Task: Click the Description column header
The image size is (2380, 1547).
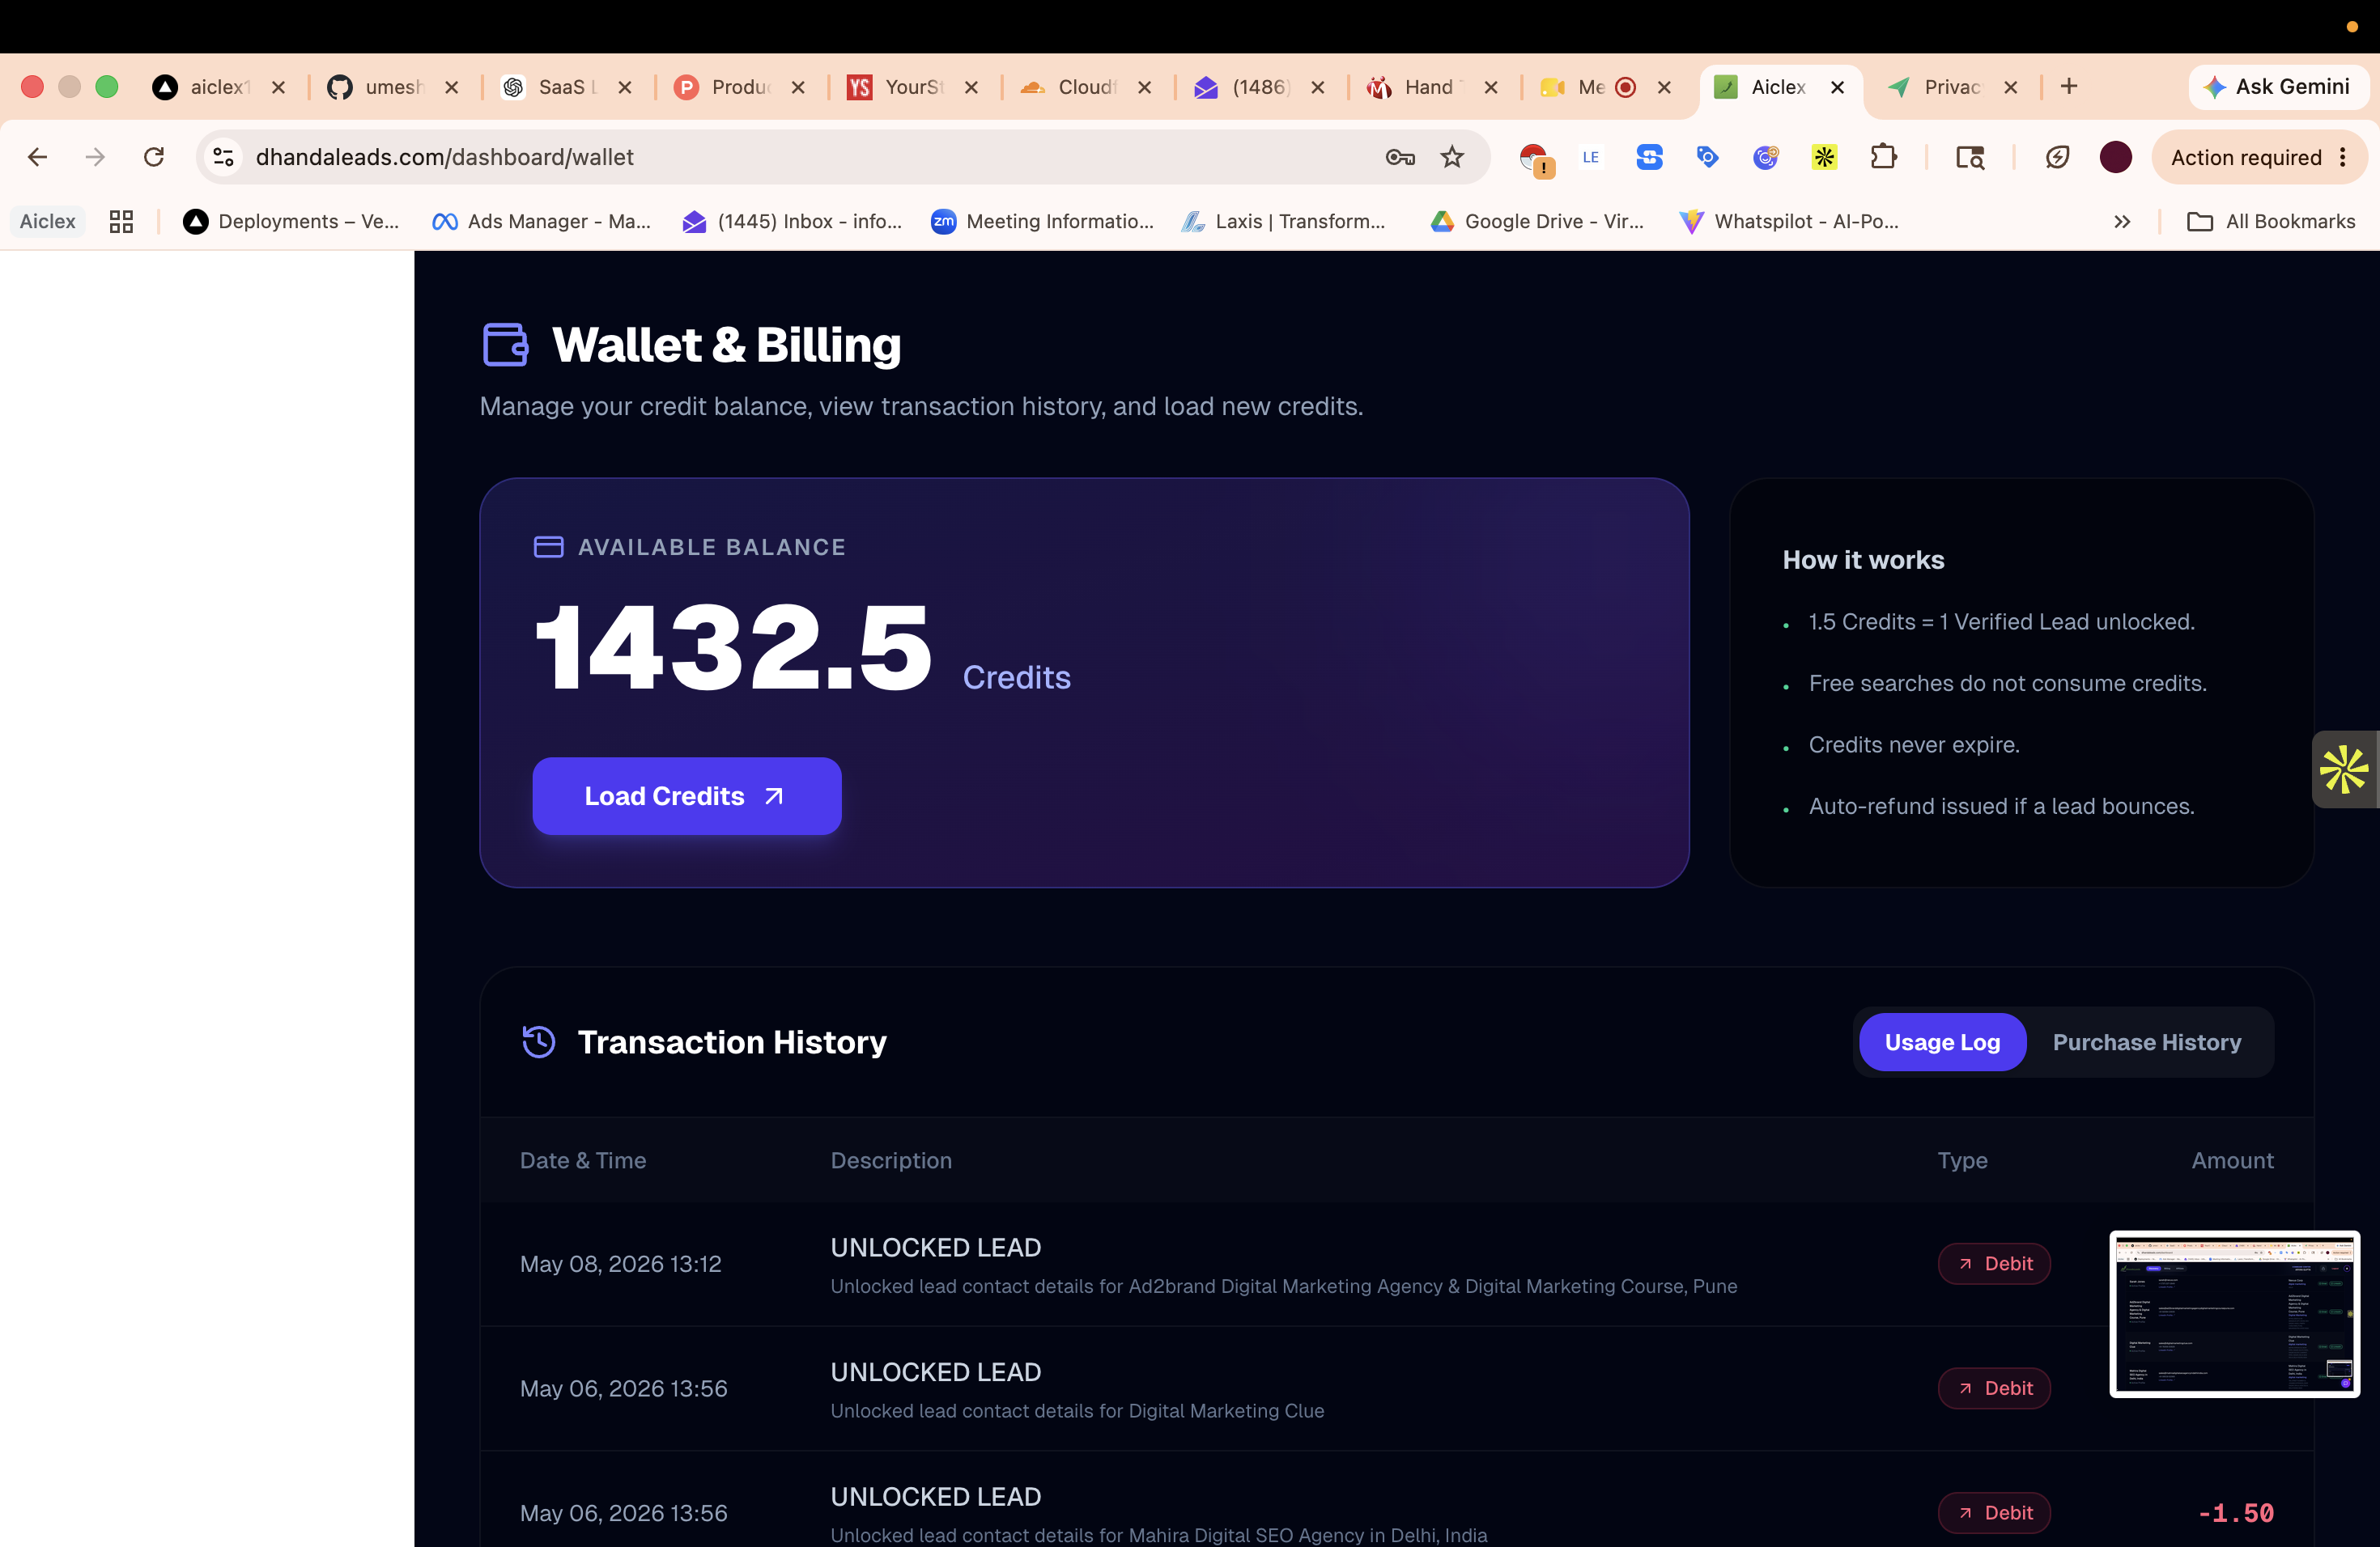Action: 891,1160
